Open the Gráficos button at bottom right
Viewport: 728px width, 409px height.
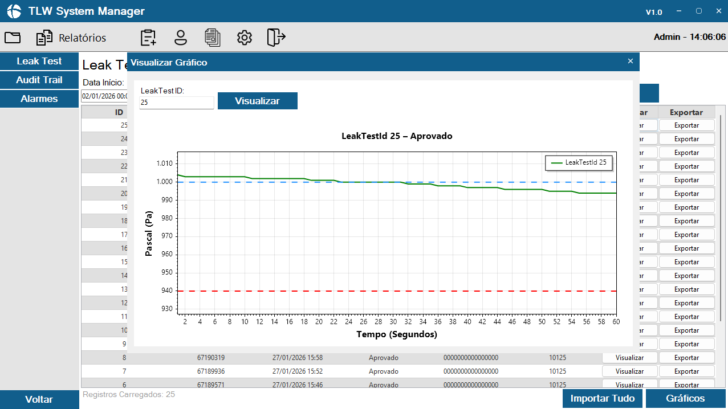click(x=685, y=399)
